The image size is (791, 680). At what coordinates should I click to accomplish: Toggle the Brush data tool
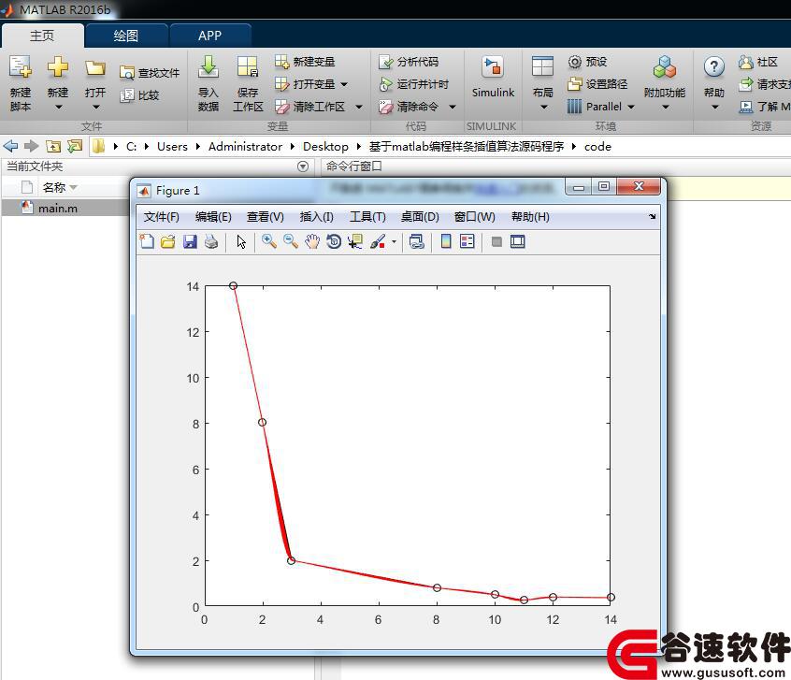click(x=378, y=242)
